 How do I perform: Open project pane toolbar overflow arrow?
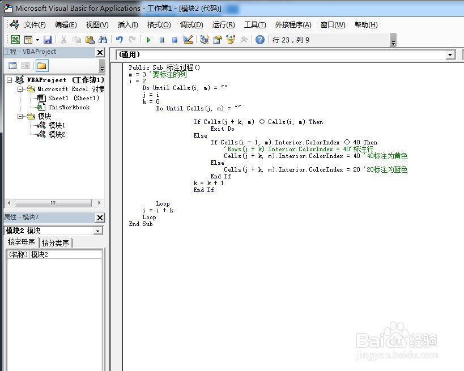point(102,66)
